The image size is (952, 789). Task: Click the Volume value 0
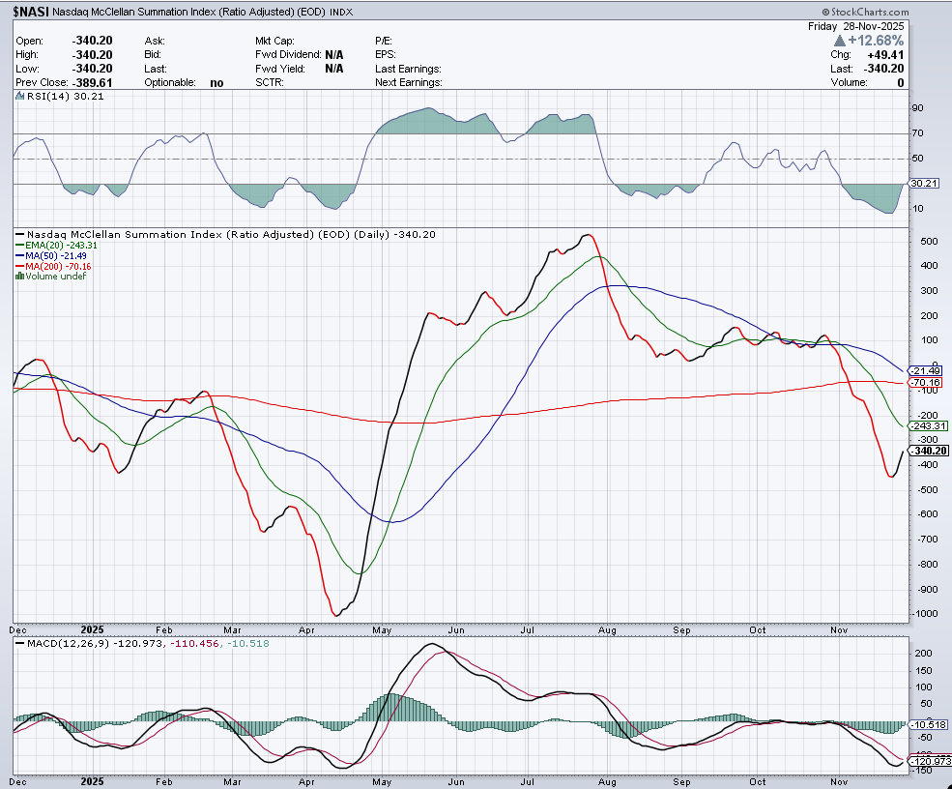coord(901,82)
